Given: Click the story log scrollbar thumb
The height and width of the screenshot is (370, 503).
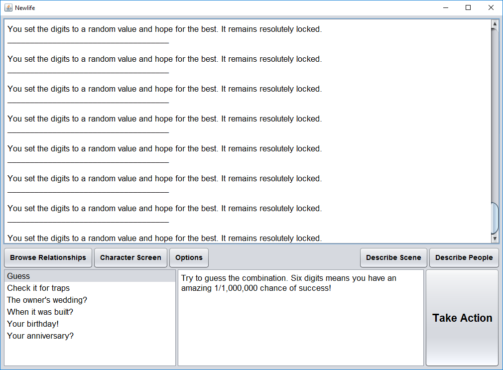Looking at the screenshot, I should click(x=495, y=218).
